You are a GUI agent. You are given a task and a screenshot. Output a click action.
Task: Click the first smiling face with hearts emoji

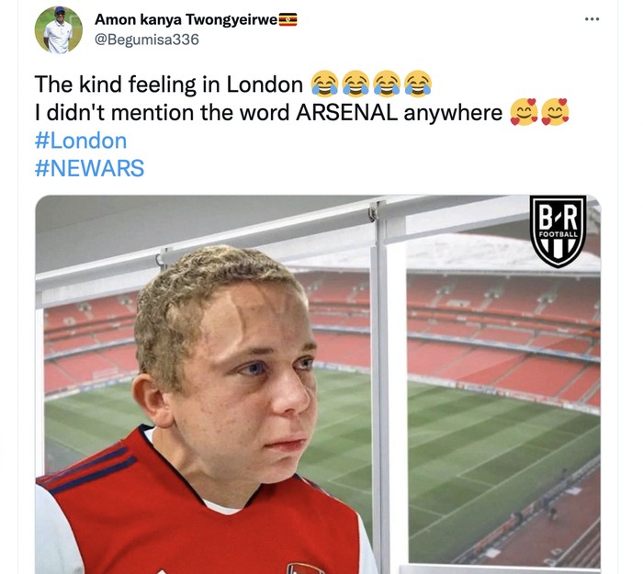524,113
